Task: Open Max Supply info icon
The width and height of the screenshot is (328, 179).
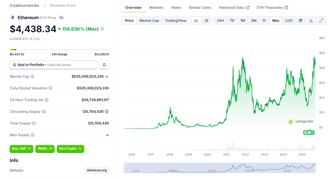Action: coord(33,135)
